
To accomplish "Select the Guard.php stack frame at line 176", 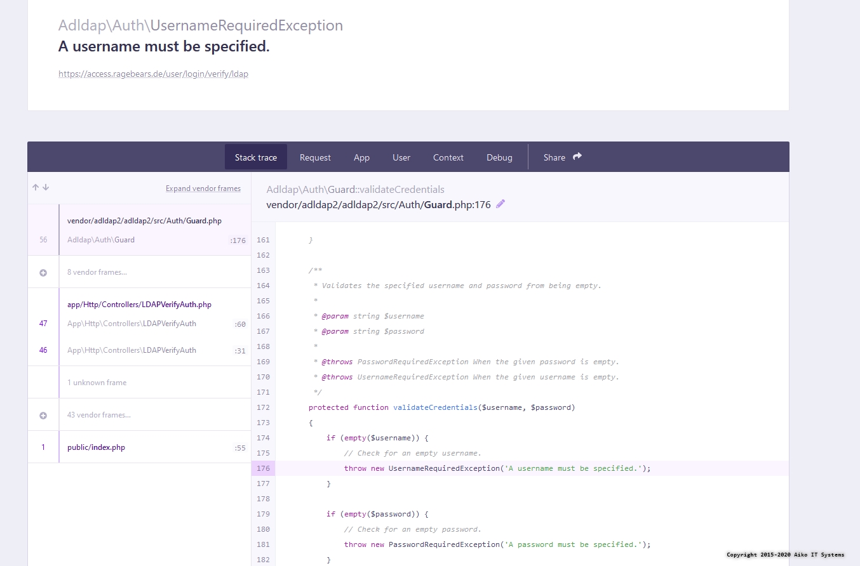I will [x=144, y=229].
